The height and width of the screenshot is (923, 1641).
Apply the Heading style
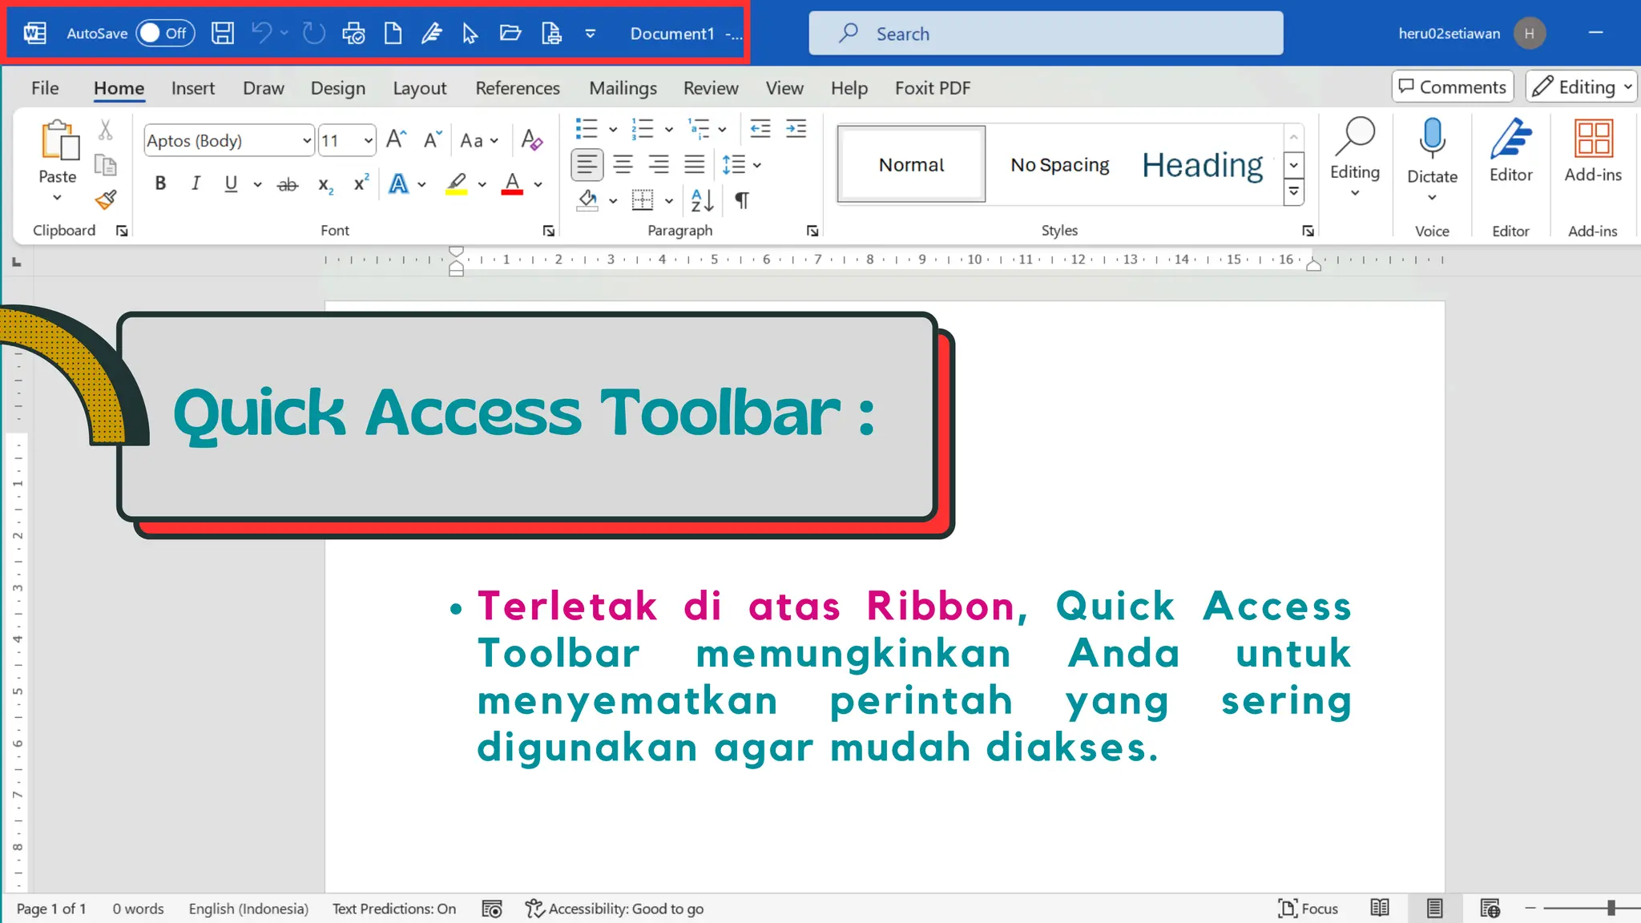pyautogui.click(x=1202, y=164)
